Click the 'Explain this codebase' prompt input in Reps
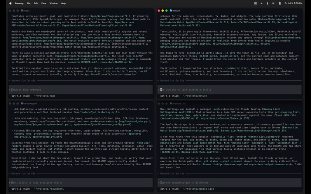The width and height of the screenshot is (311, 194). click(x=81, y=90)
